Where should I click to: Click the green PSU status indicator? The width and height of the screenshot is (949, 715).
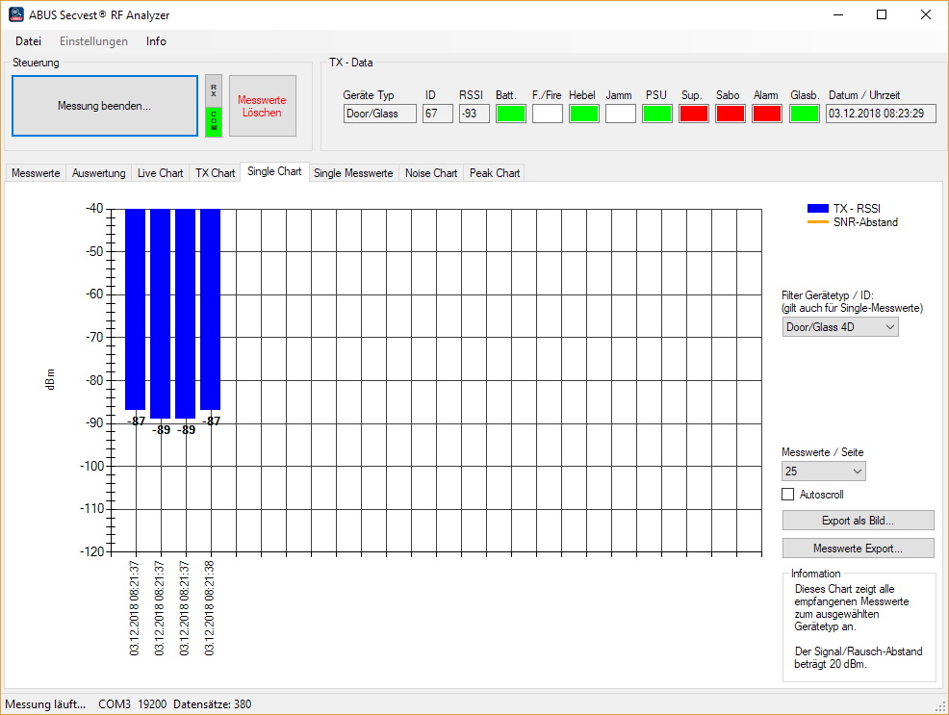(657, 114)
